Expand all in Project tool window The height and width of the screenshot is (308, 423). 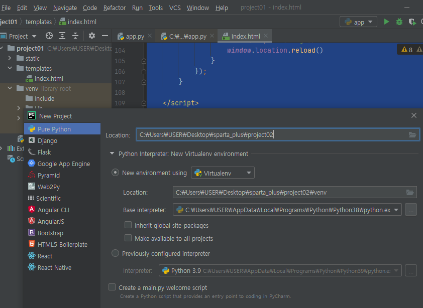(x=62, y=36)
